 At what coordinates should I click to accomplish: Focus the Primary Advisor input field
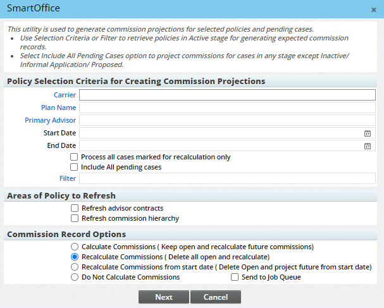227,120
